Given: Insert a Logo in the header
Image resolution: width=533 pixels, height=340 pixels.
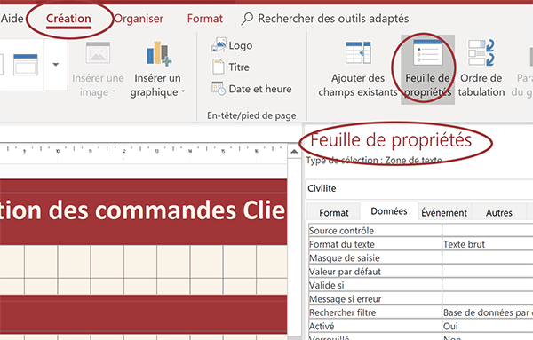Looking at the screenshot, I should tap(232, 45).
